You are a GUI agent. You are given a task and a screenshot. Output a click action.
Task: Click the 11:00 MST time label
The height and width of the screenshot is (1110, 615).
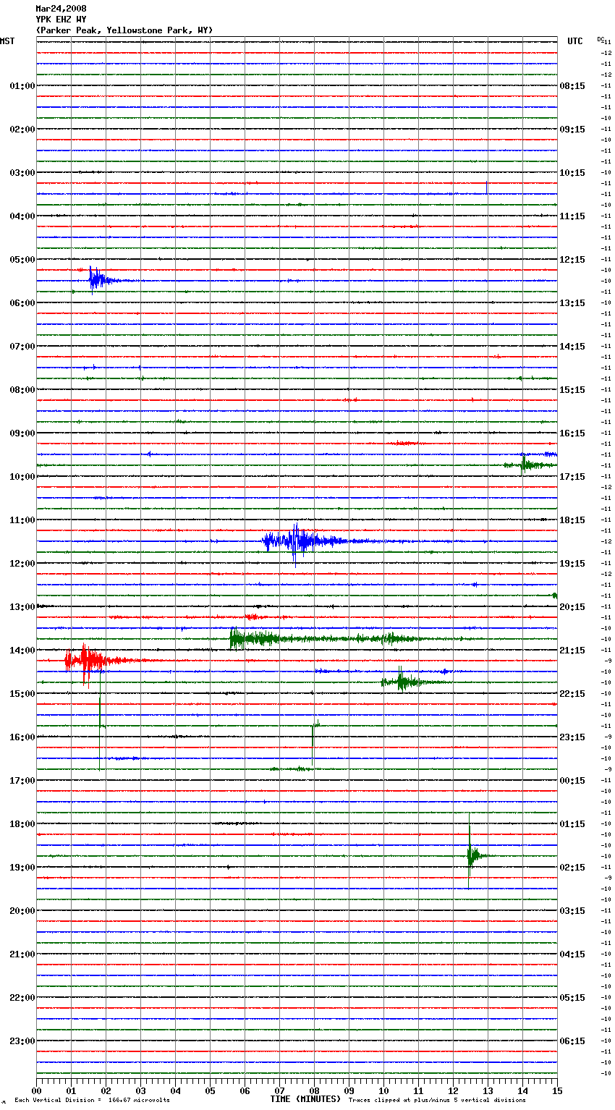click(x=22, y=520)
